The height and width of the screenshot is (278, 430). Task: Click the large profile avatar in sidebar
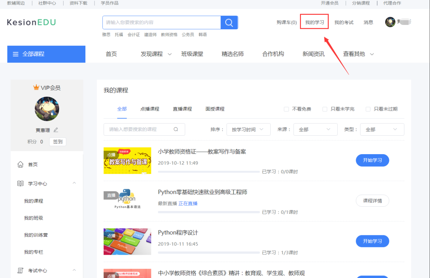pos(47,109)
